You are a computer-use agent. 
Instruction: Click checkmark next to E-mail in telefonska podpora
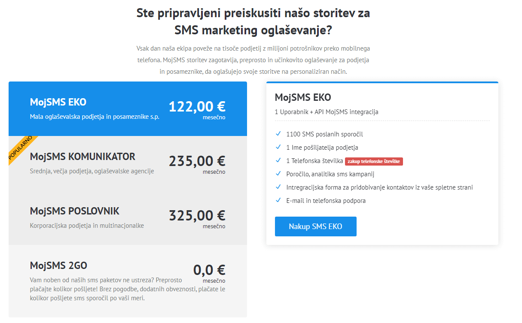coord(278,200)
